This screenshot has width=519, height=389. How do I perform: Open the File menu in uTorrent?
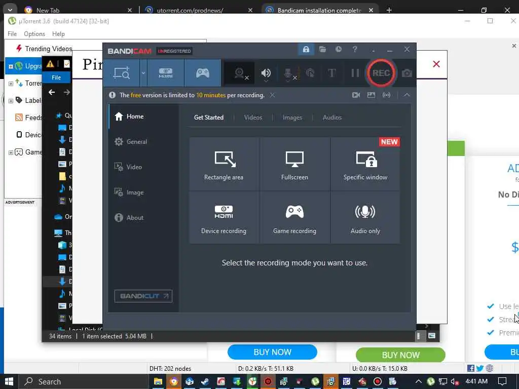click(x=12, y=34)
